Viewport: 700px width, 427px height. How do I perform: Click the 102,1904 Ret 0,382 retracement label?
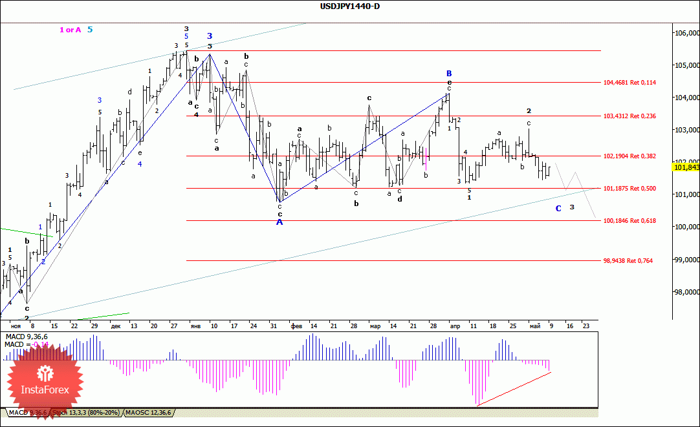[629, 156]
